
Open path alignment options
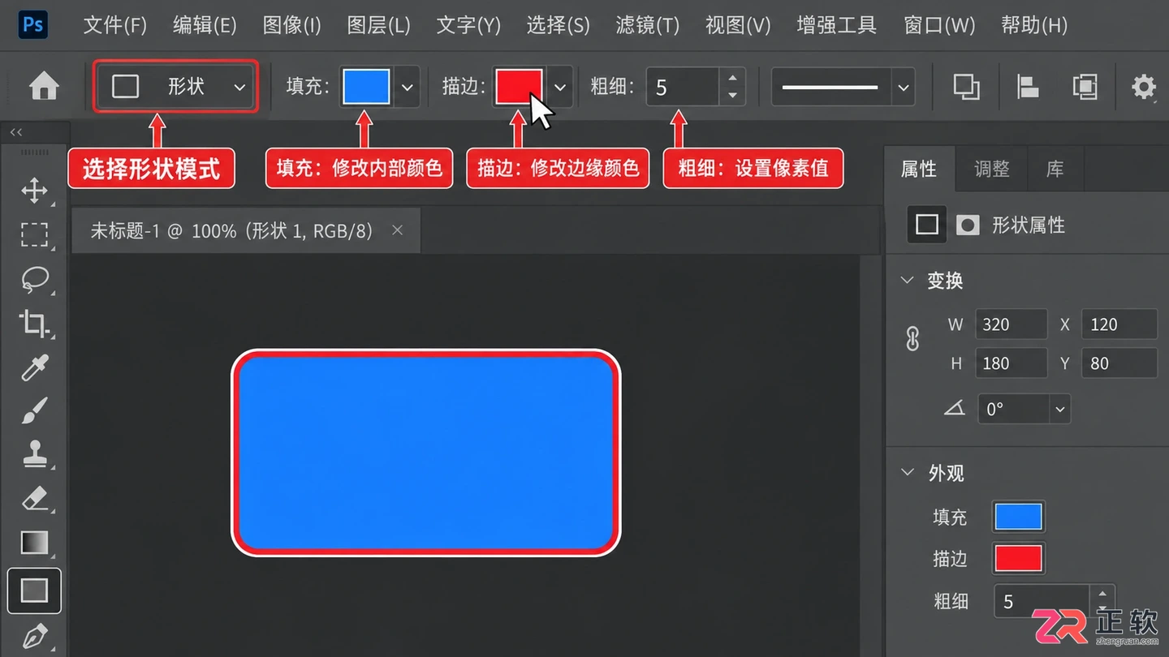click(1028, 86)
